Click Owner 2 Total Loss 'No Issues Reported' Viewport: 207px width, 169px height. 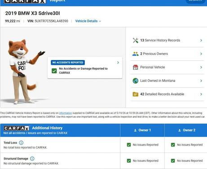190,145
